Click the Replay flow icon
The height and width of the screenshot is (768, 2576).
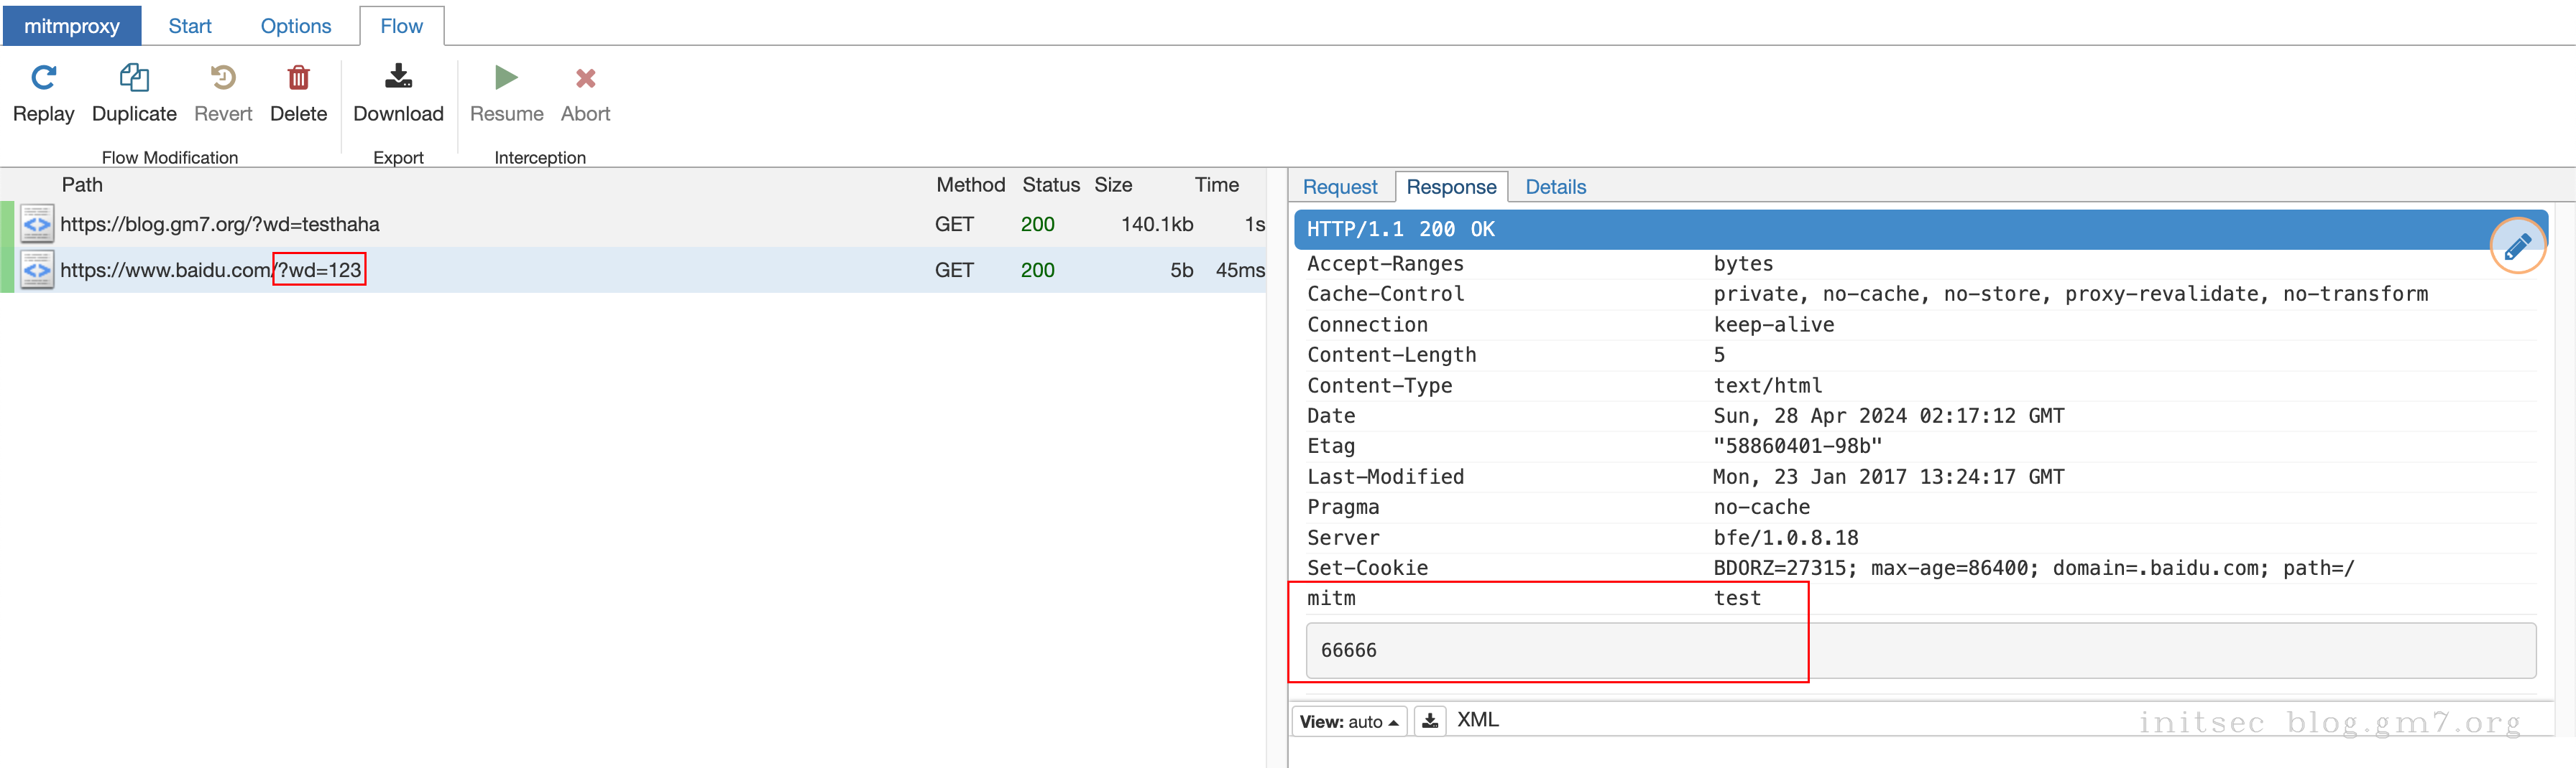(43, 78)
